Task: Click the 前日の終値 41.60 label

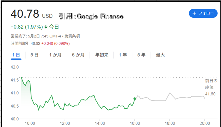Action: click(211, 87)
